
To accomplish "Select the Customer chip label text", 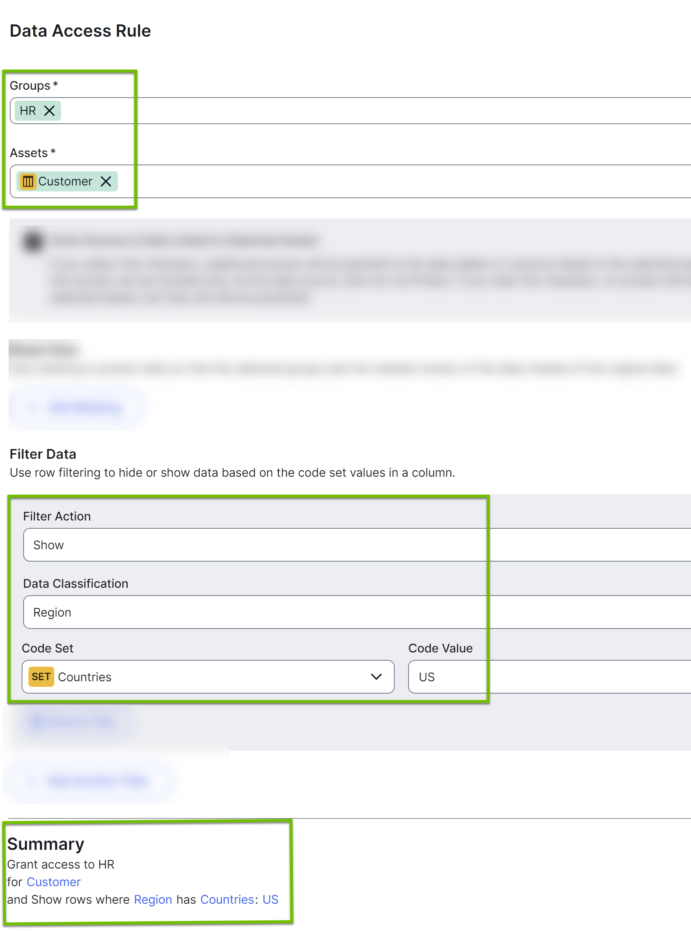I will (65, 181).
